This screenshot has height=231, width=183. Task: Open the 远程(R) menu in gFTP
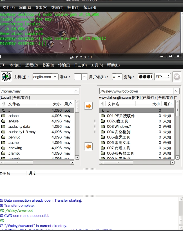tap(32, 65)
